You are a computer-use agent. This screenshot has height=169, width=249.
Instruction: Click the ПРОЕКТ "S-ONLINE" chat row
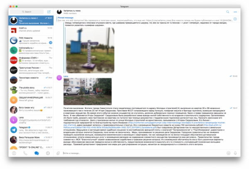[x=31, y=147]
